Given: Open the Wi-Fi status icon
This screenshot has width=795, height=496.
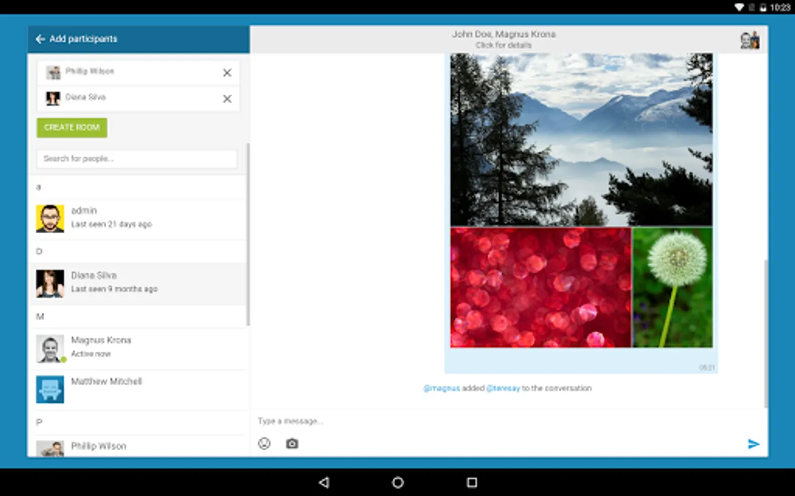Looking at the screenshot, I should click(x=739, y=7).
